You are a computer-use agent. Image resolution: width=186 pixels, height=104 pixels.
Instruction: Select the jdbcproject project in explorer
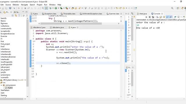5,67
